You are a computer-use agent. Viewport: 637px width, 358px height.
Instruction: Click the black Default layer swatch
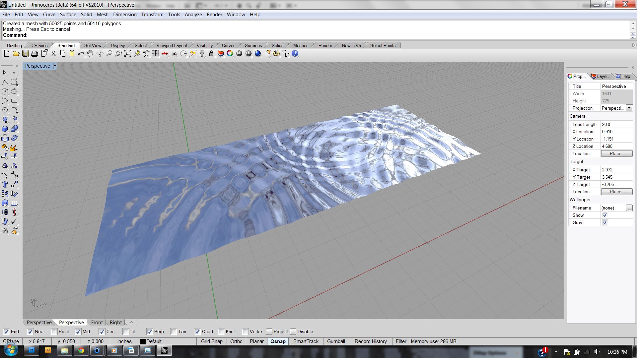click(143, 341)
